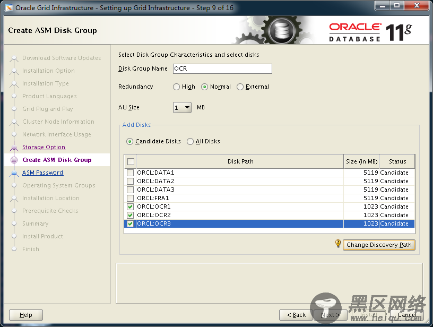
Task: Check the ORCL:DATA3 disk checkbox
Action: pyautogui.click(x=130, y=190)
